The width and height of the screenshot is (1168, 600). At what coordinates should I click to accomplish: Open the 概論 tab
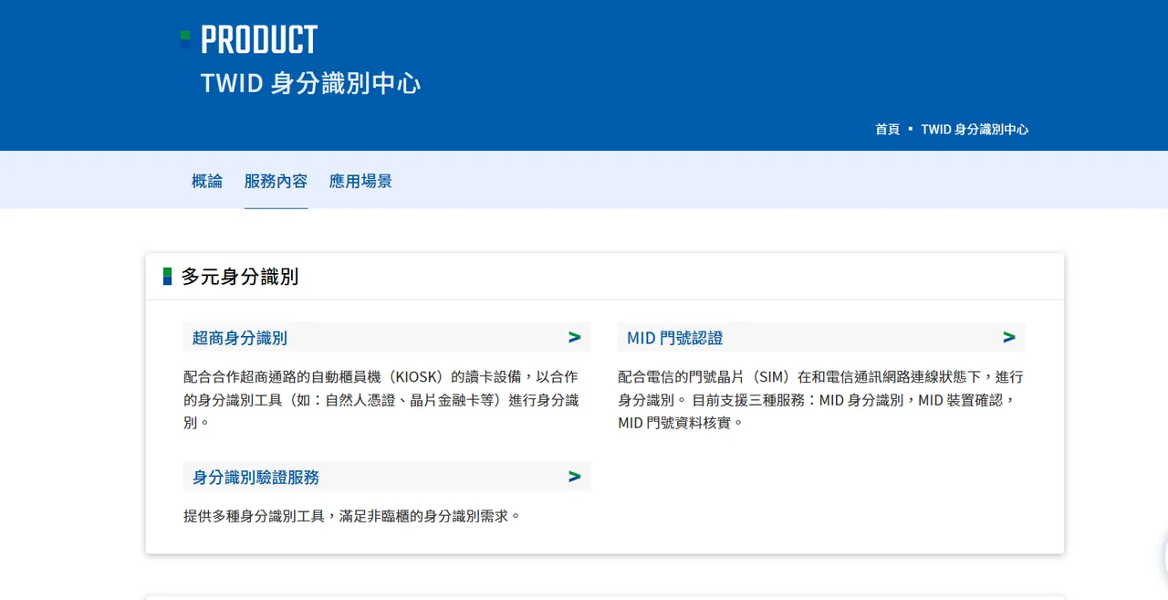(207, 181)
